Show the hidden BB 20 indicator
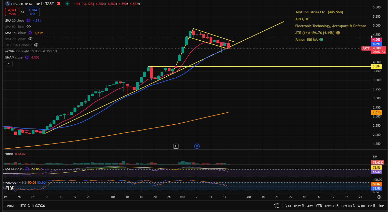 [36, 45]
